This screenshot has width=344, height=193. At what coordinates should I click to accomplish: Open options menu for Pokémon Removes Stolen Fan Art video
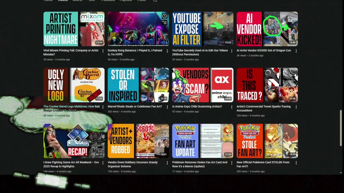232,163
